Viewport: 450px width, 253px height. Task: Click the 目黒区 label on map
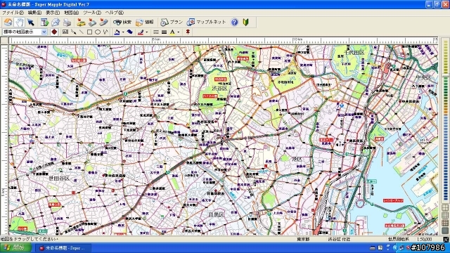pyautogui.click(x=216, y=214)
